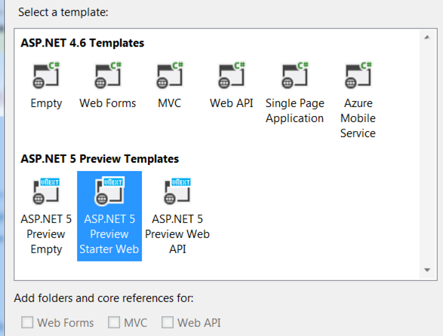The image size is (443, 336).
Task: Click the ASP.NET 5 Preview Starter Web label
Action: tap(109, 234)
